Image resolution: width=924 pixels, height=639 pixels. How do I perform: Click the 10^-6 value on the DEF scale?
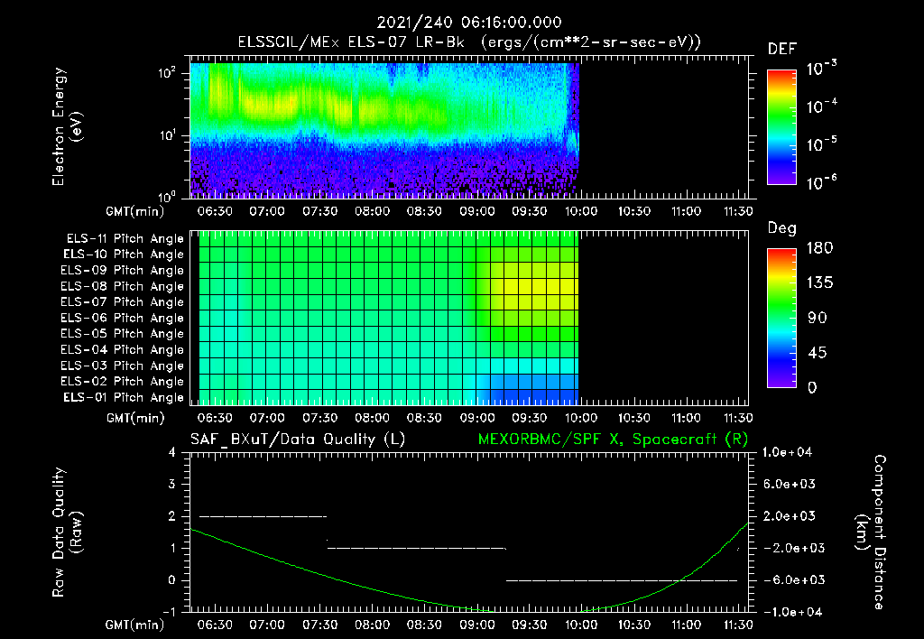click(x=821, y=182)
